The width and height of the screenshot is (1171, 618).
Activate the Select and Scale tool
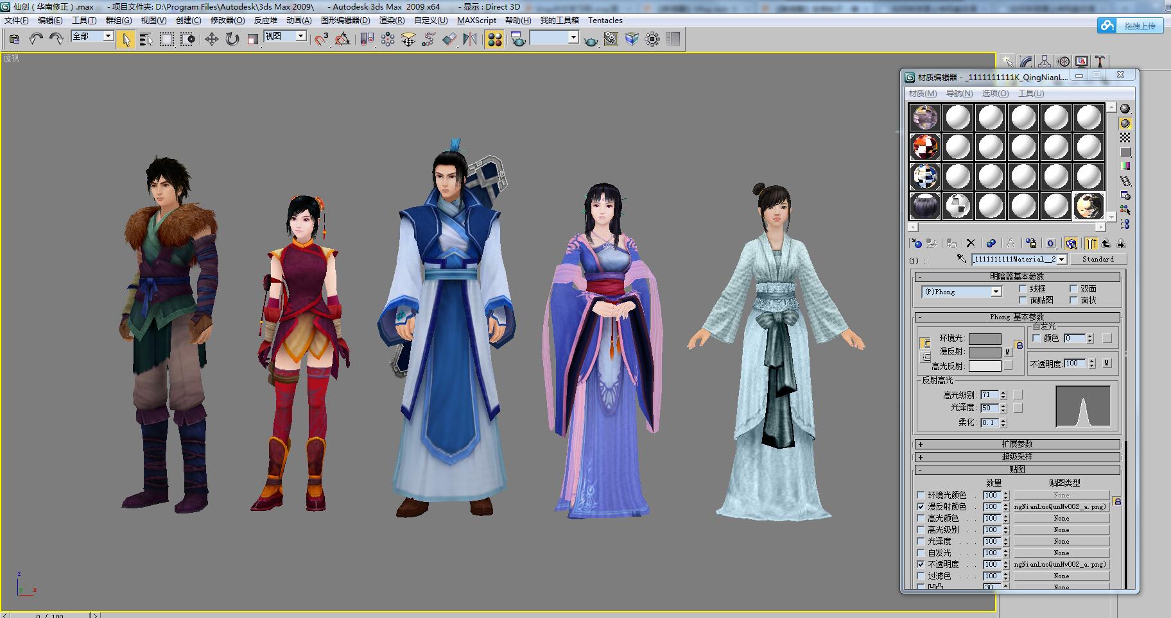(x=253, y=39)
